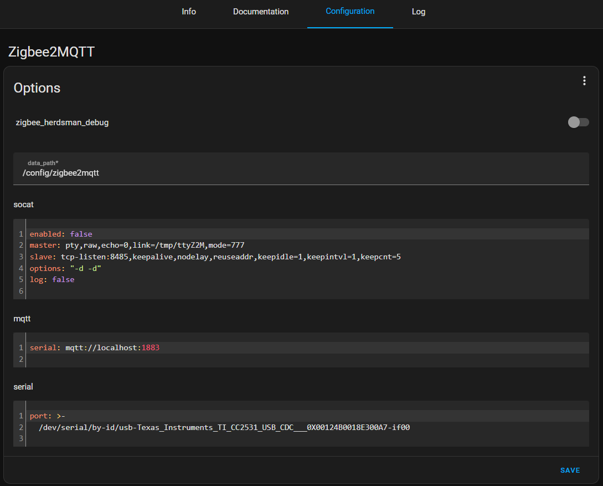Click the empty line 2 in mqtt editor
603x486 pixels.
[x=307, y=359]
